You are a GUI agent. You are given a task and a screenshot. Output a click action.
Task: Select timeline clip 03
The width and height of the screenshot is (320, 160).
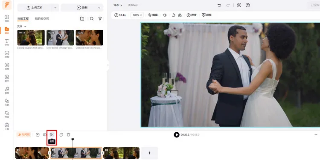(121, 153)
